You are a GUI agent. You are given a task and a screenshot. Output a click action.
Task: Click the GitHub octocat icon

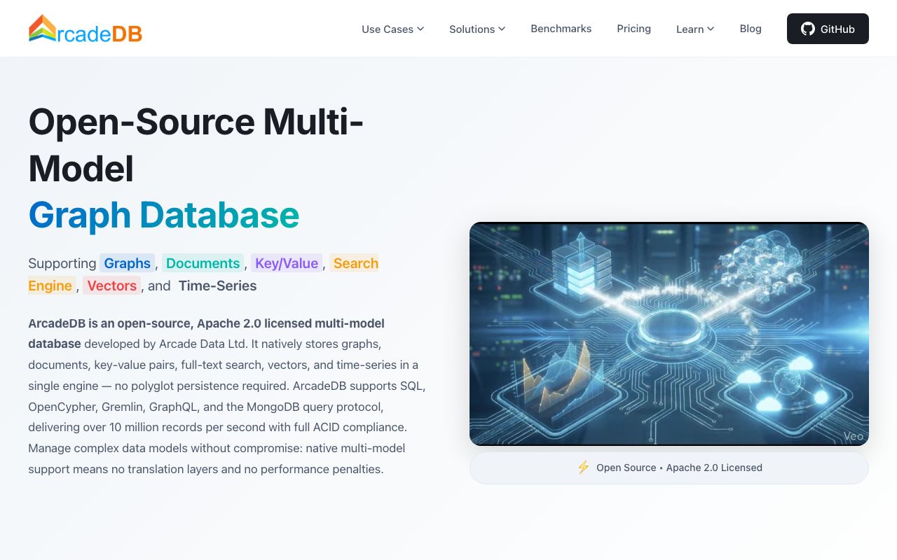point(808,29)
